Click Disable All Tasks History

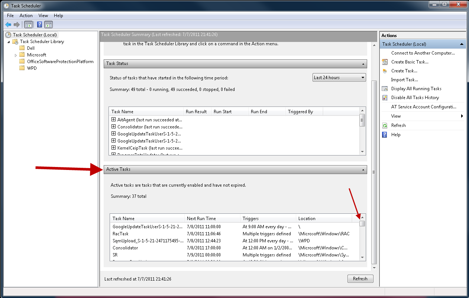[415, 98]
